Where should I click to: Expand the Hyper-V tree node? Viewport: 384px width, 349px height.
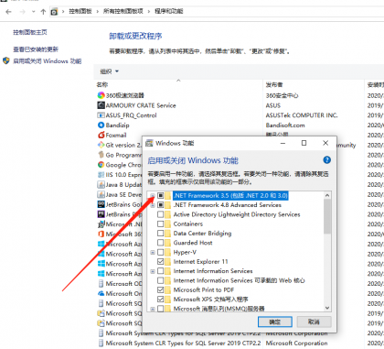pos(153,252)
